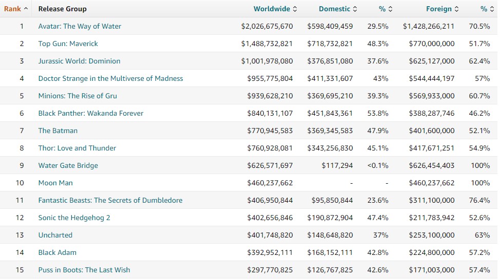Select foreign value $626,454,403

(x=432, y=165)
